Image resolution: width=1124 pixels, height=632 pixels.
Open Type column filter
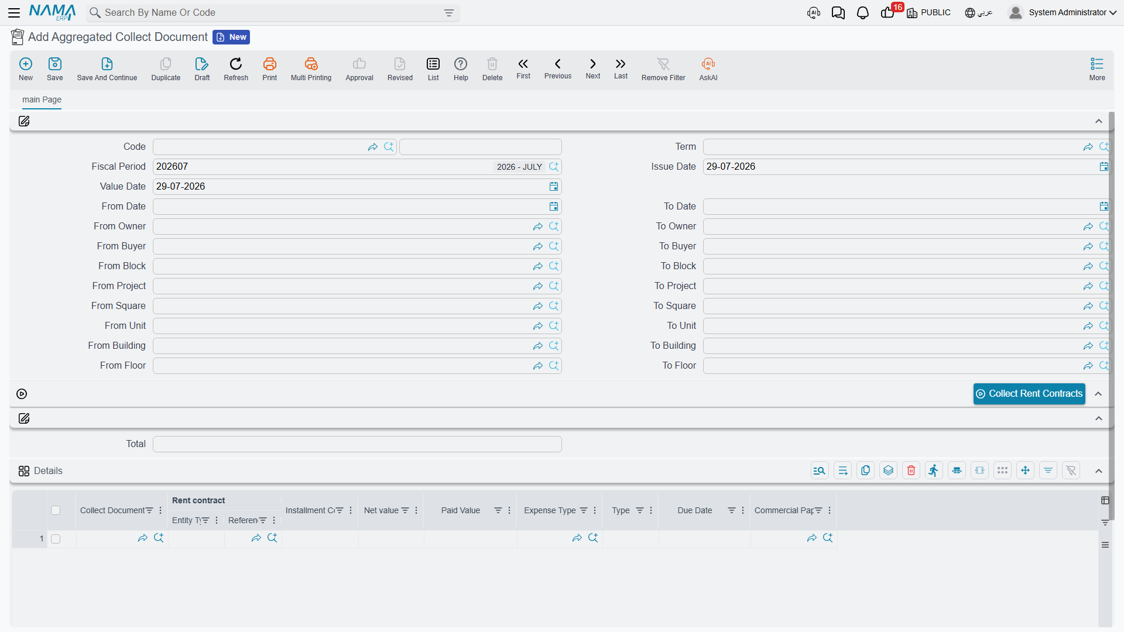(640, 510)
